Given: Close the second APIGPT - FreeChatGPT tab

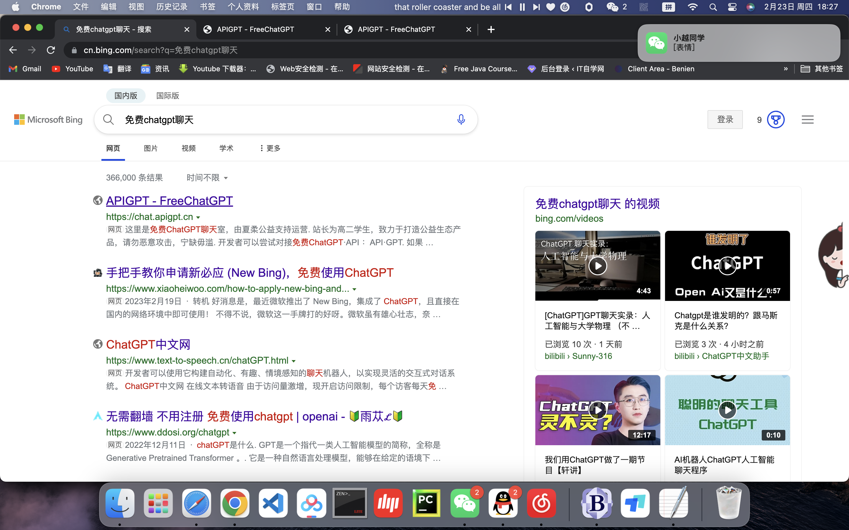Looking at the screenshot, I should (469, 29).
